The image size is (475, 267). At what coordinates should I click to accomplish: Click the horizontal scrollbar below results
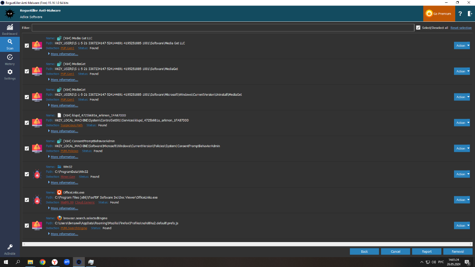point(247,244)
